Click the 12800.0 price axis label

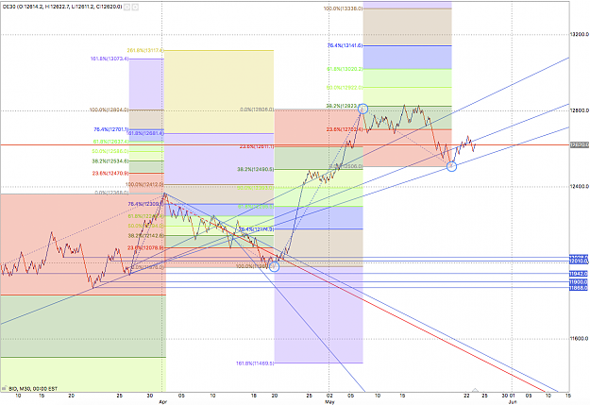[579, 110]
